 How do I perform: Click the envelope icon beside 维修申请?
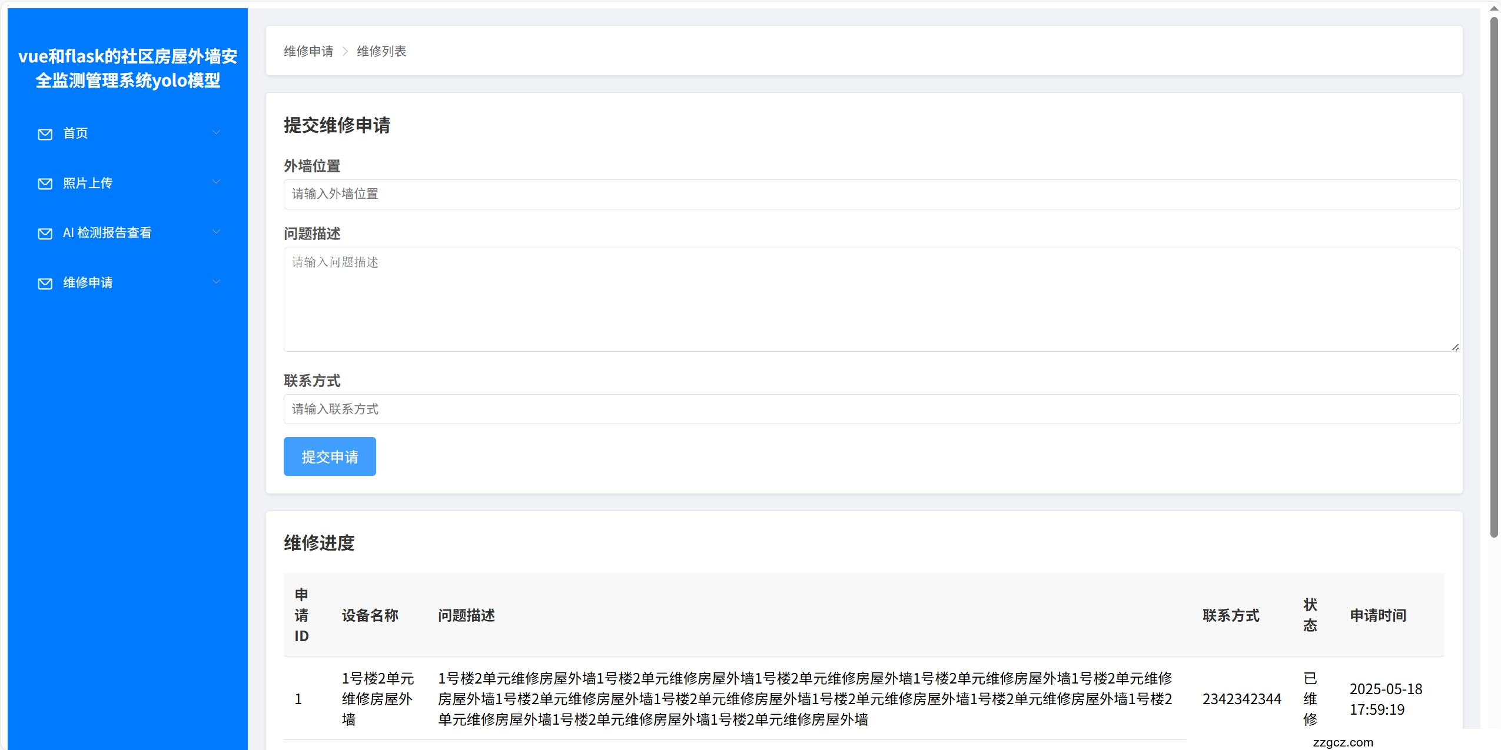pos(45,284)
